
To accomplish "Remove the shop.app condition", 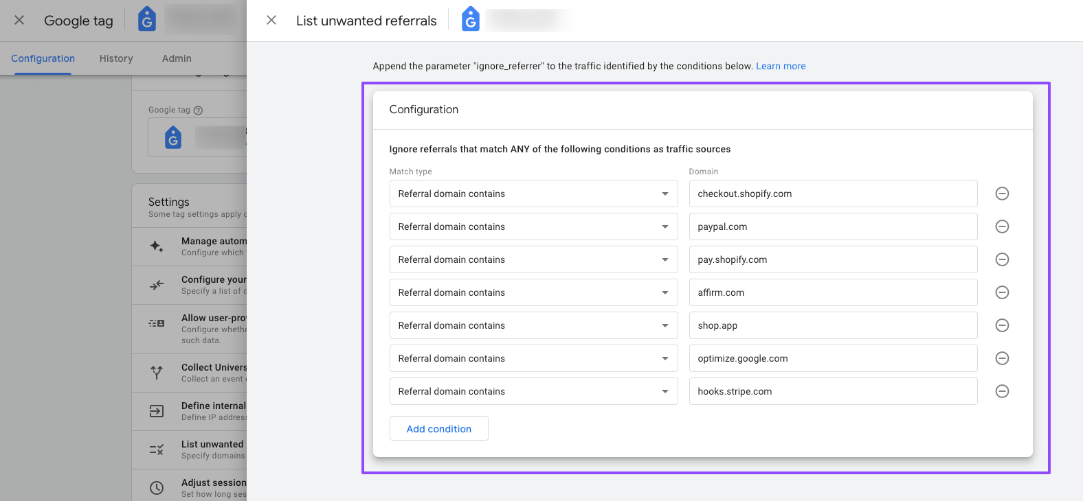I will coord(1002,325).
